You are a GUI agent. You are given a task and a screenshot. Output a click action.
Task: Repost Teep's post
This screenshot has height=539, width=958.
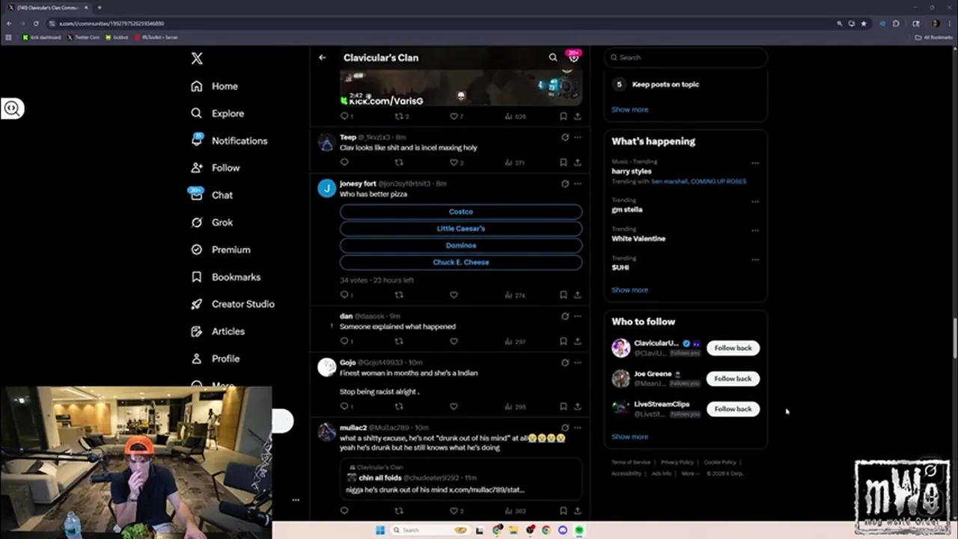[399, 162]
